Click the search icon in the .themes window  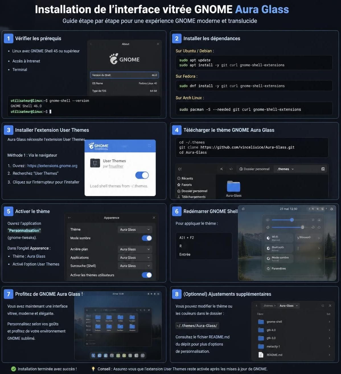coord(323,169)
